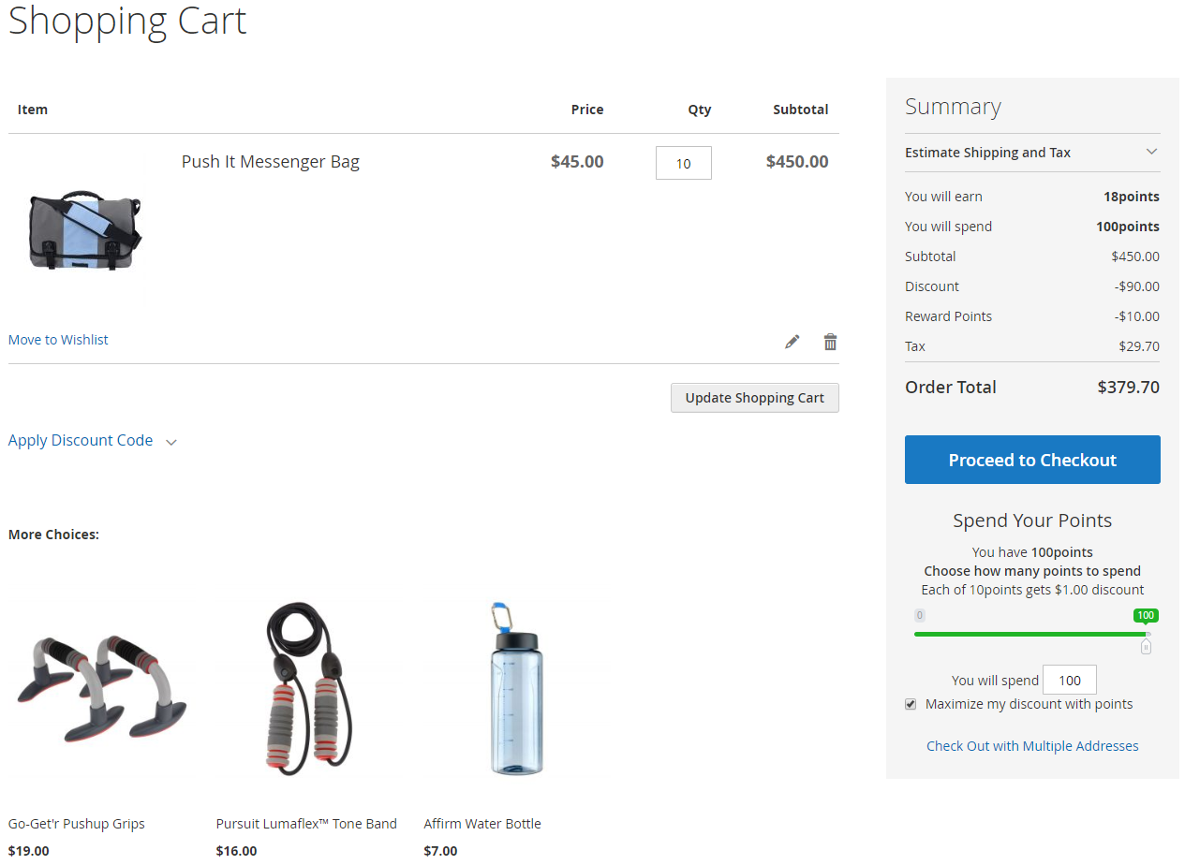The height and width of the screenshot is (865, 1185).
Task: Expand the Apply Discount Code section
Action: 81,440
